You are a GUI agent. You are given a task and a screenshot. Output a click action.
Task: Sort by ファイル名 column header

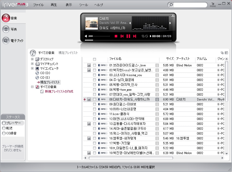point(115,59)
